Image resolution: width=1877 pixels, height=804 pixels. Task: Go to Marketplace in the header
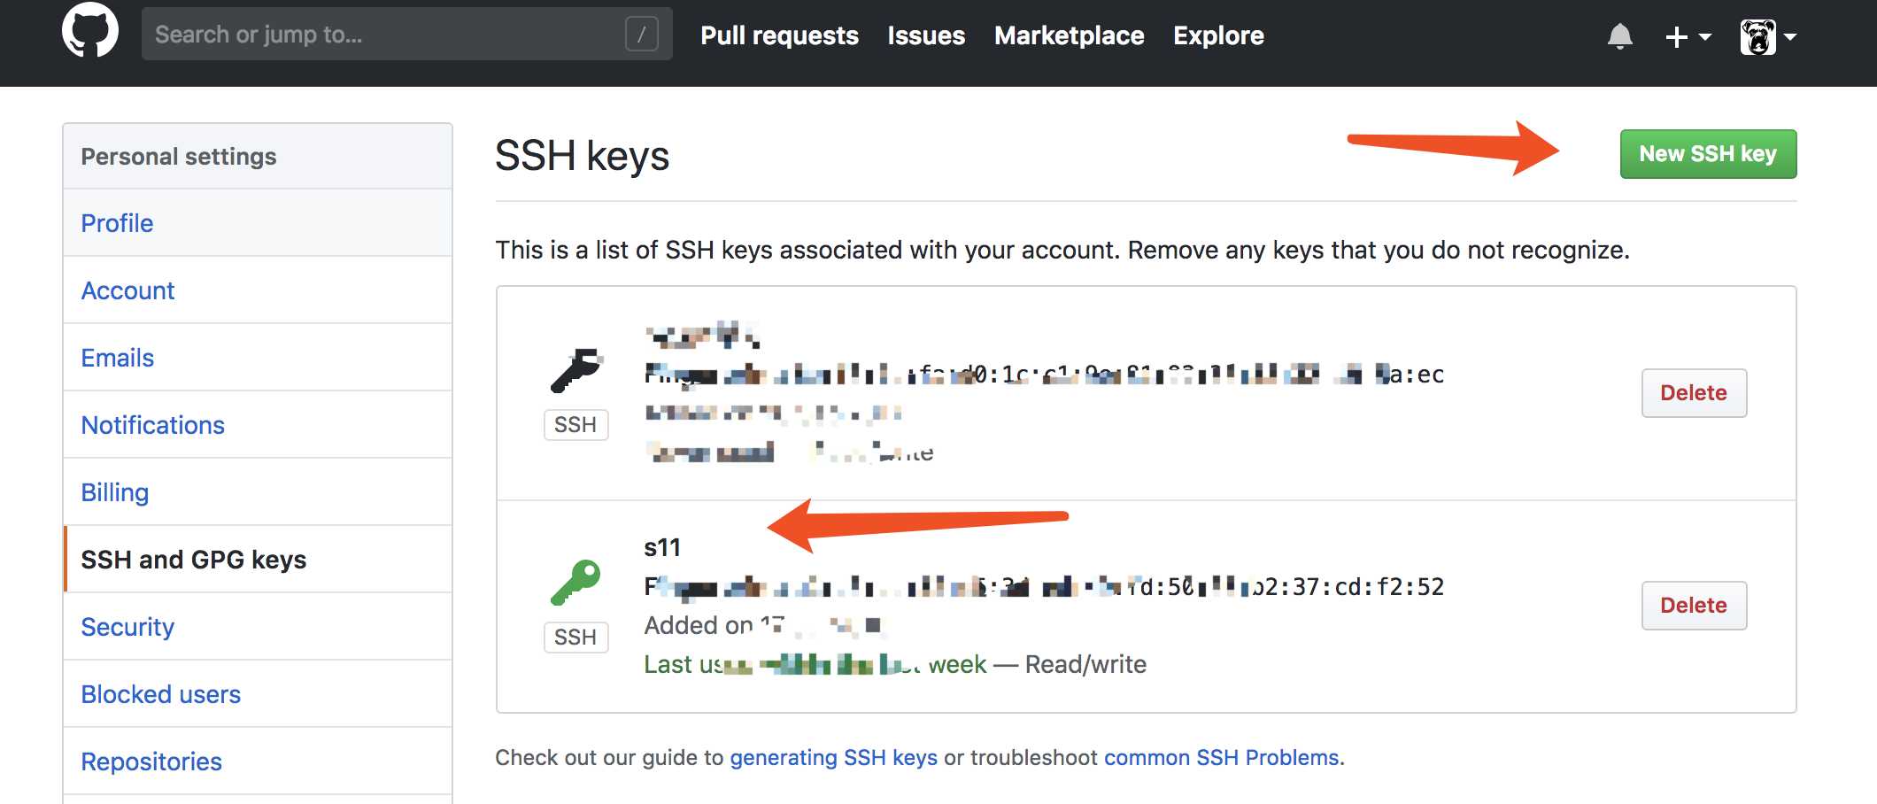(x=1069, y=35)
